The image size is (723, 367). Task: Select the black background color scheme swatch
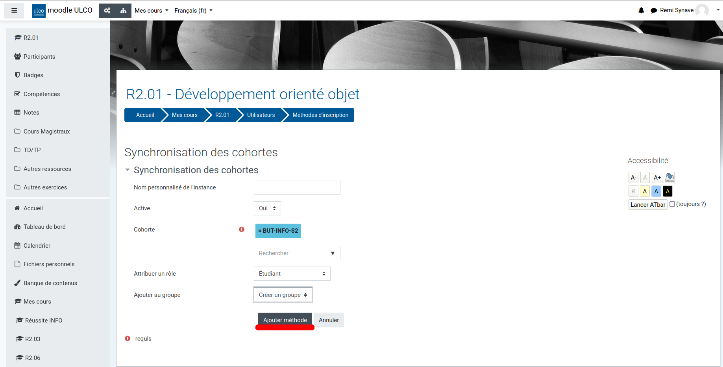(668, 191)
